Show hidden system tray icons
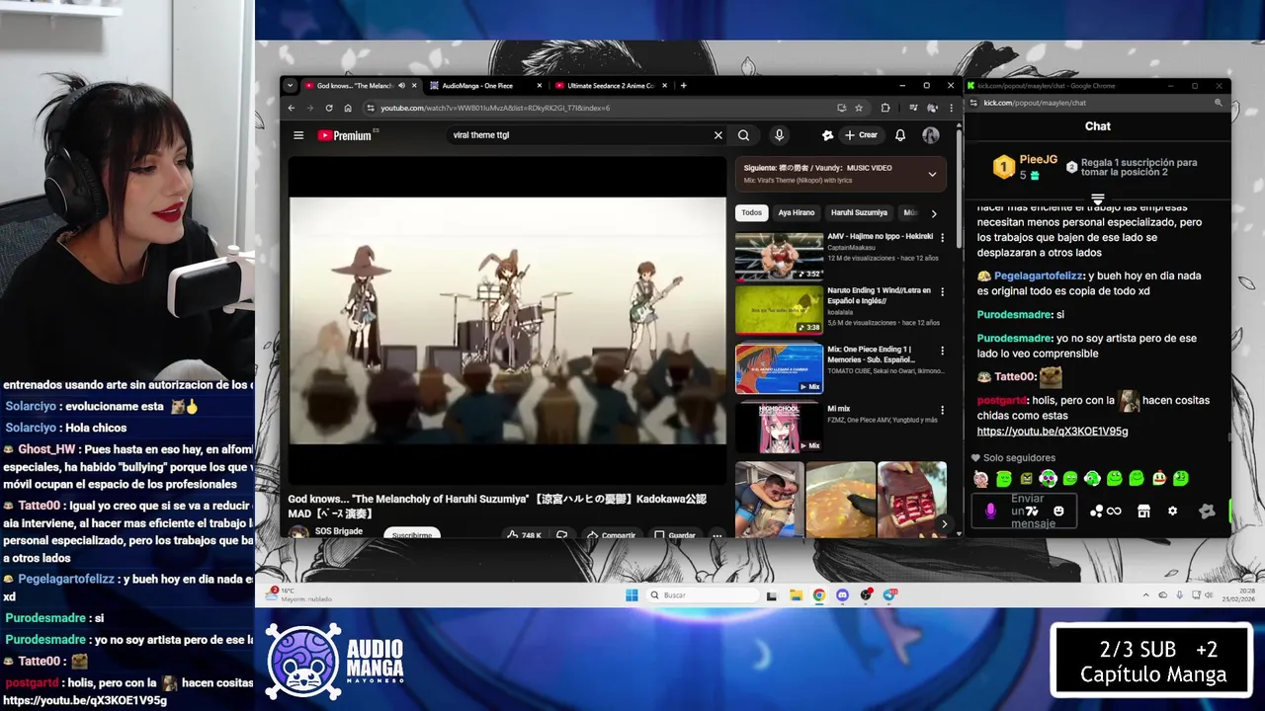This screenshot has width=1265, height=711. tap(1146, 595)
